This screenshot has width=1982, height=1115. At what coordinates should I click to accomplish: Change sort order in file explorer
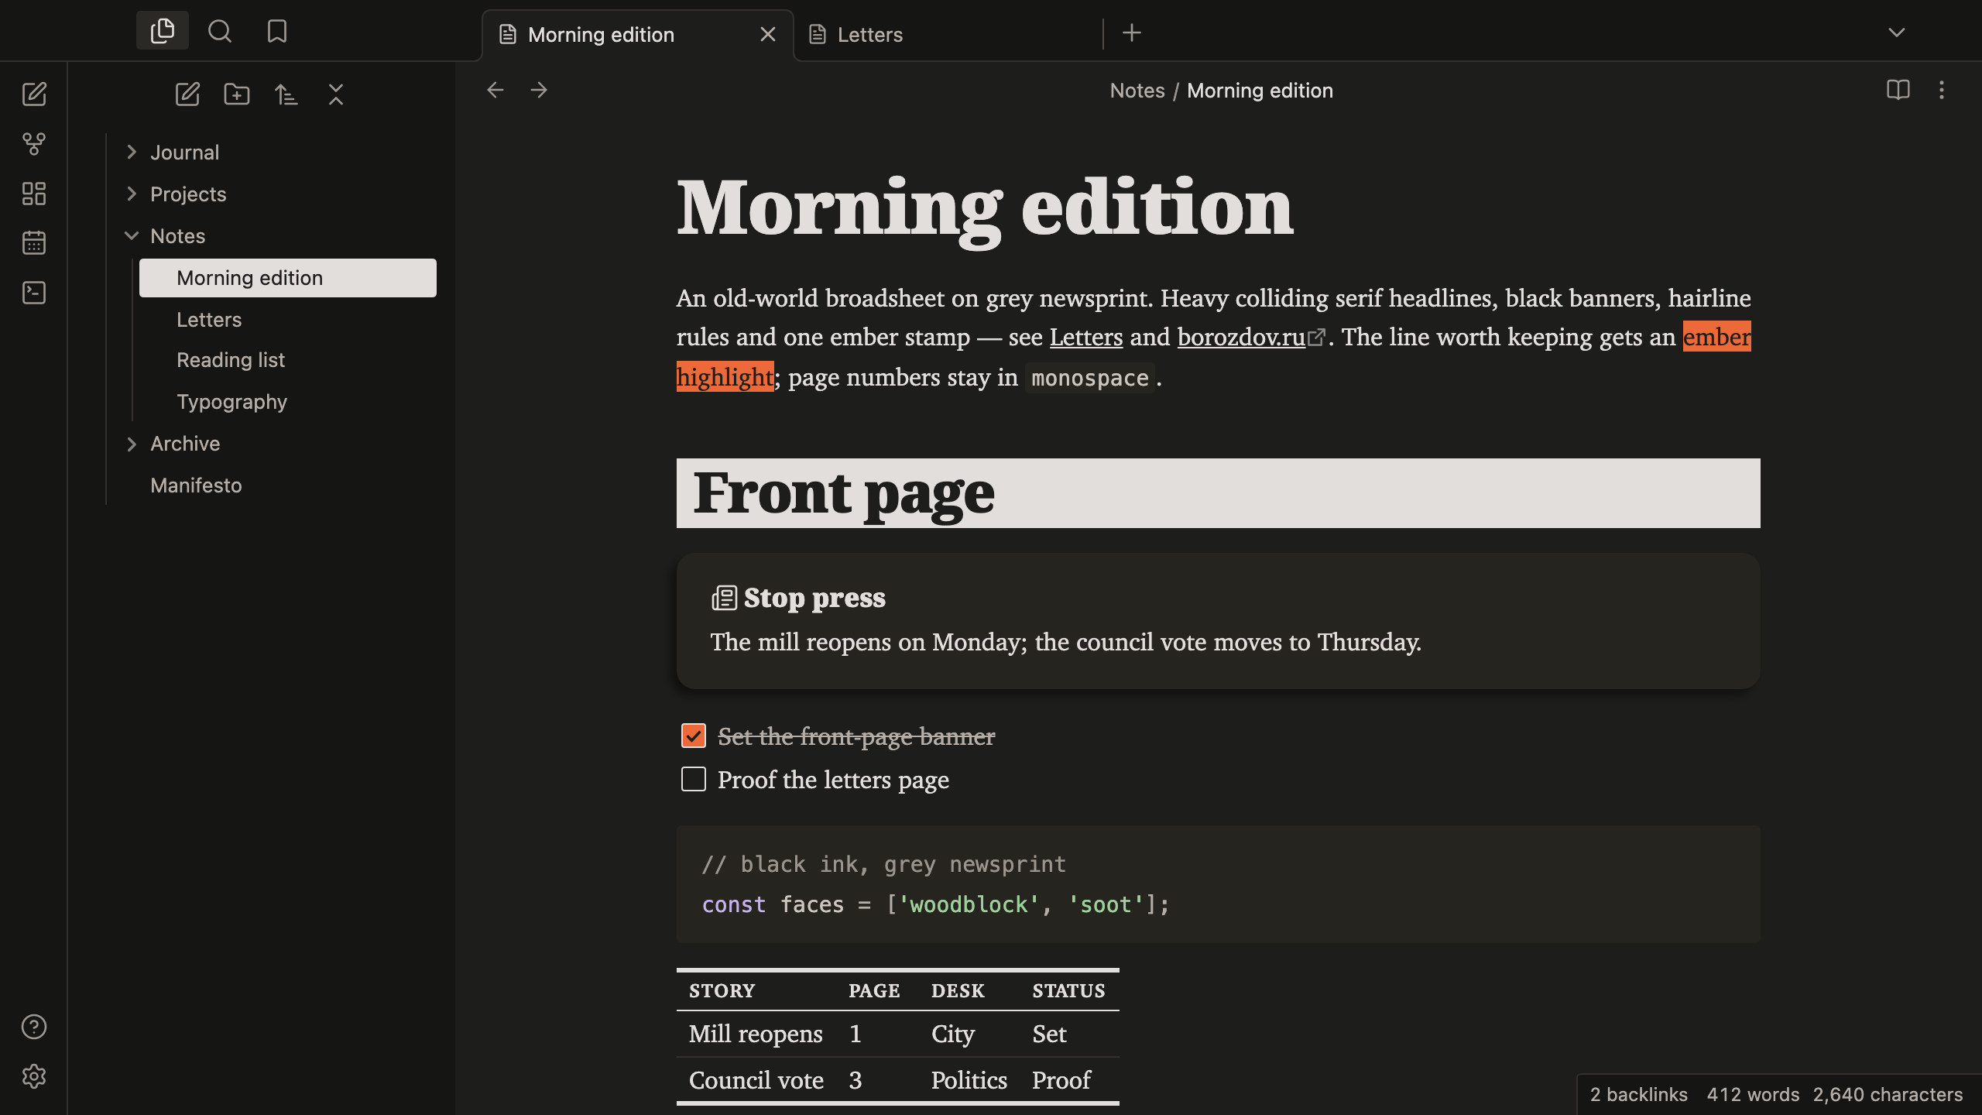click(286, 94)
